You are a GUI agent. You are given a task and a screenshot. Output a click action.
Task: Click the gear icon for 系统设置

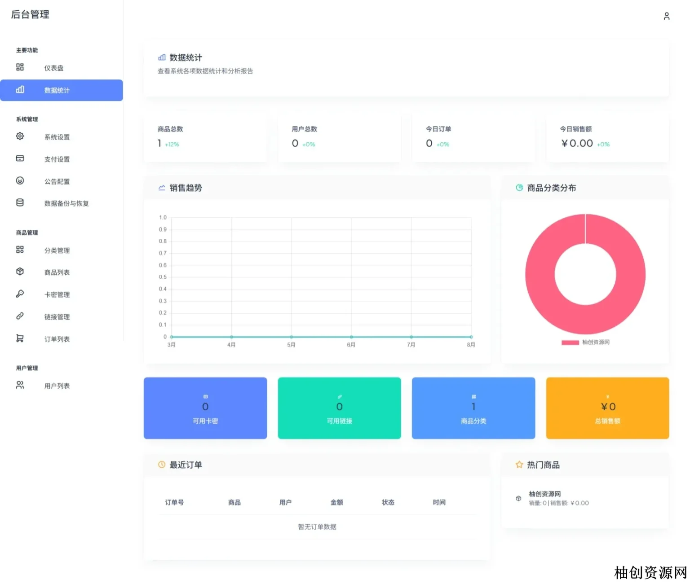click(20, 136)
